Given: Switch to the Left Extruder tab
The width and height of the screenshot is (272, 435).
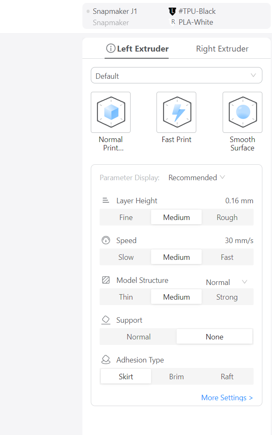Looking at the screenshot, I should click(141, 48).
